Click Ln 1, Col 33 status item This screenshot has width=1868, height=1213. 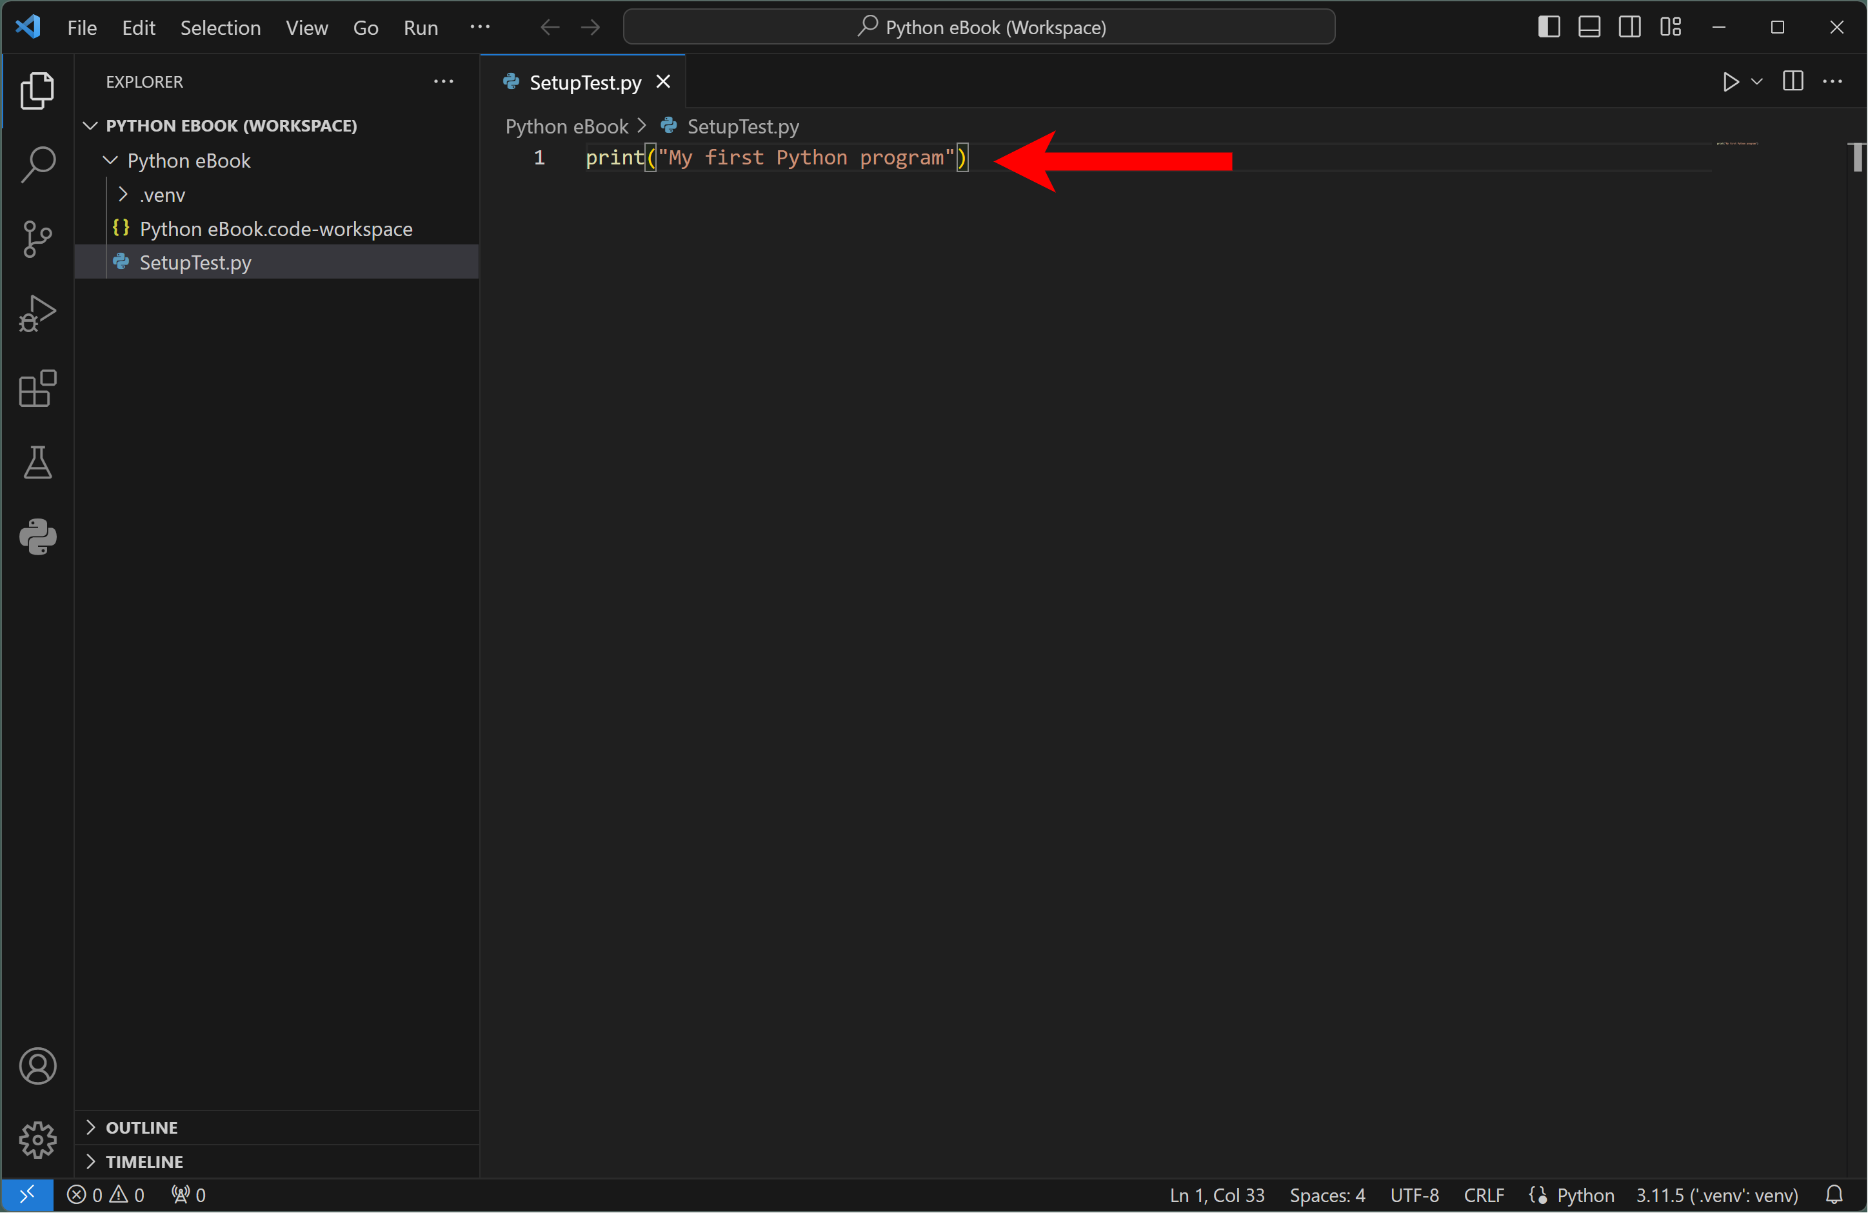[x=1217, y=1195]
